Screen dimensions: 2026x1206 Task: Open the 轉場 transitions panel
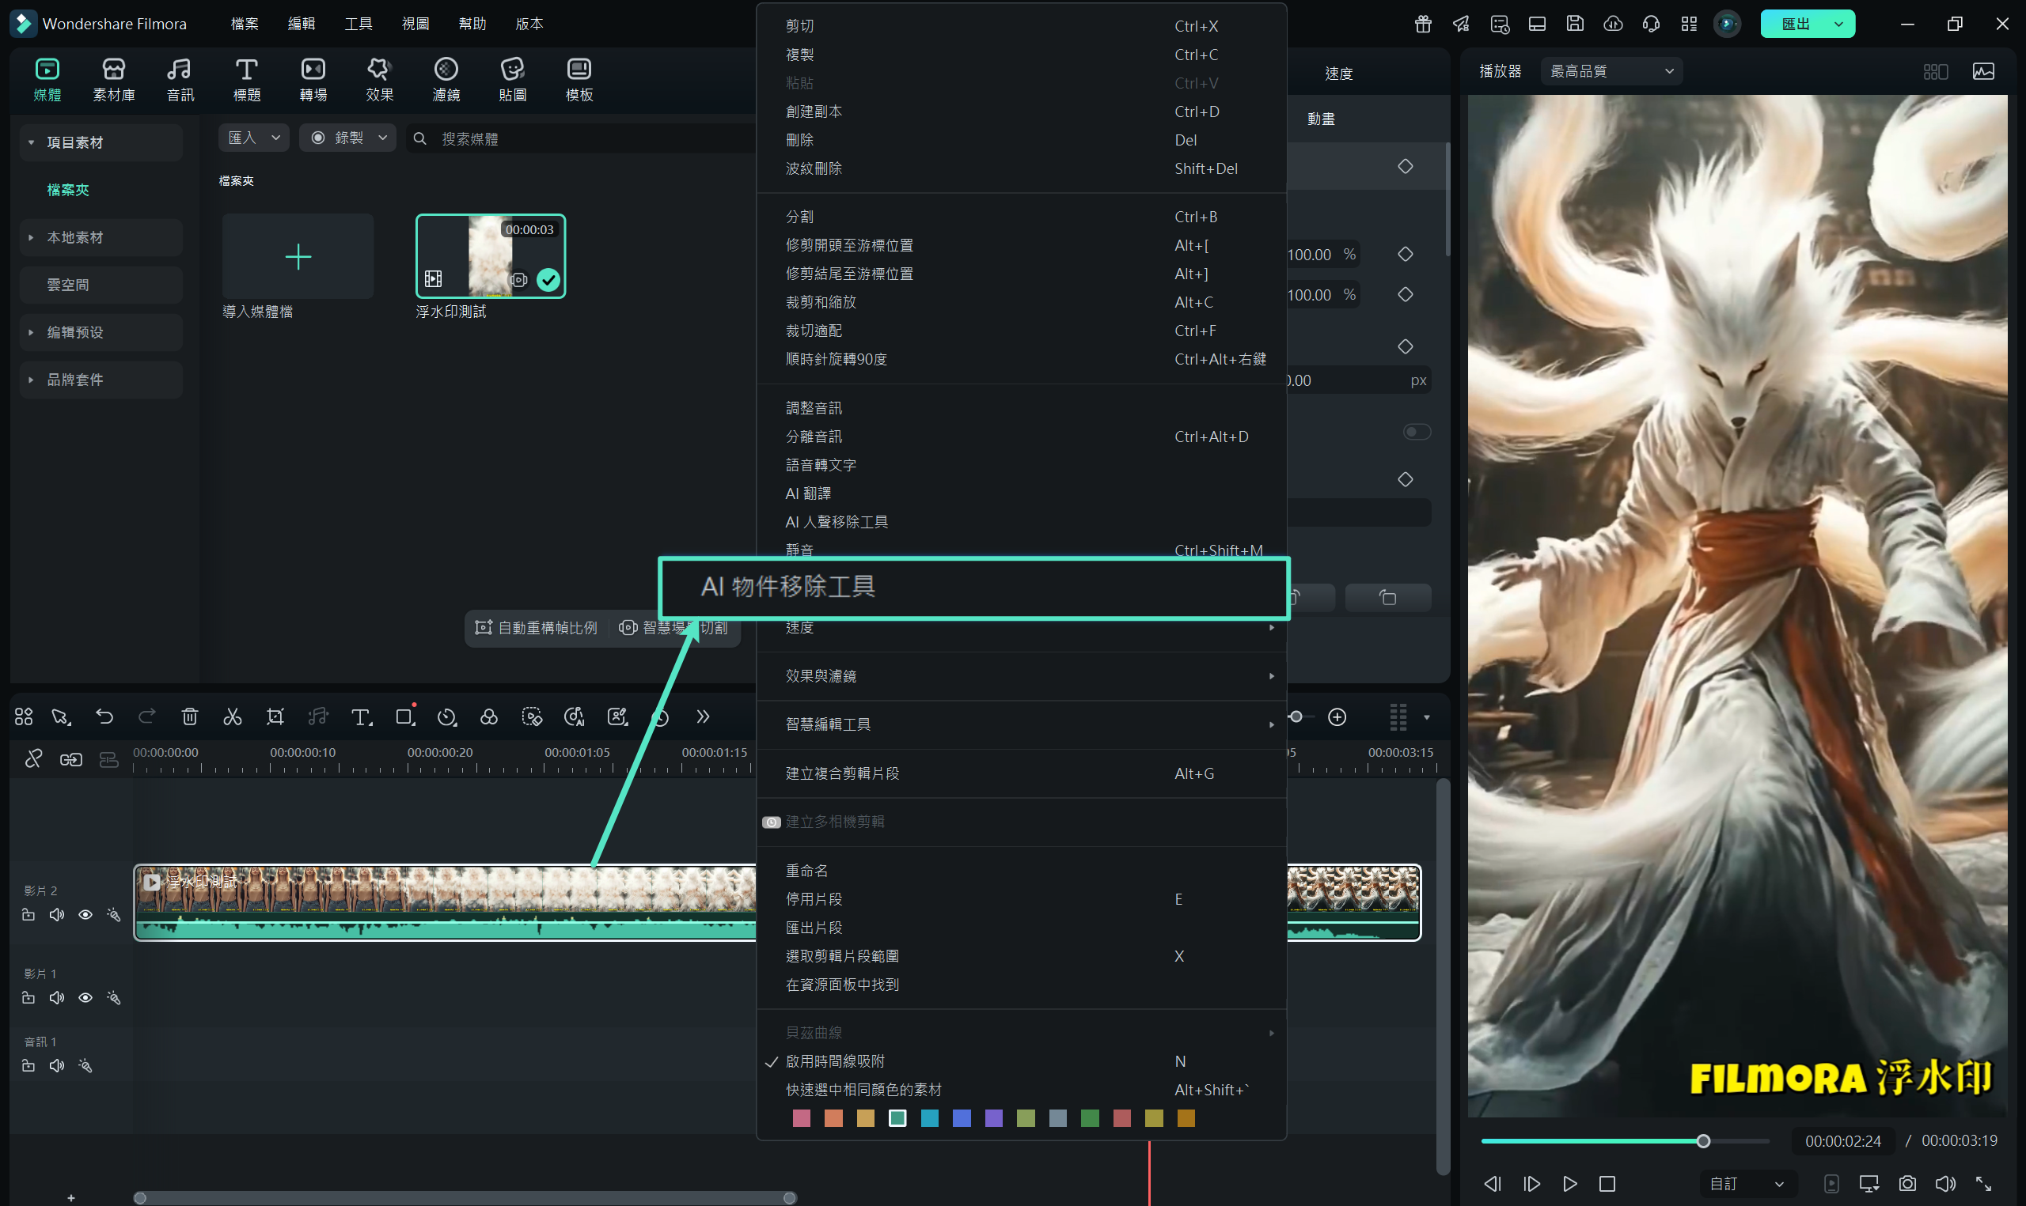313,80
